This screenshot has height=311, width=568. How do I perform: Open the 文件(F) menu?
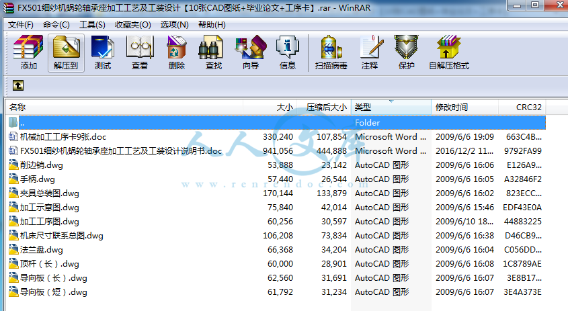(x=21, y=25)
